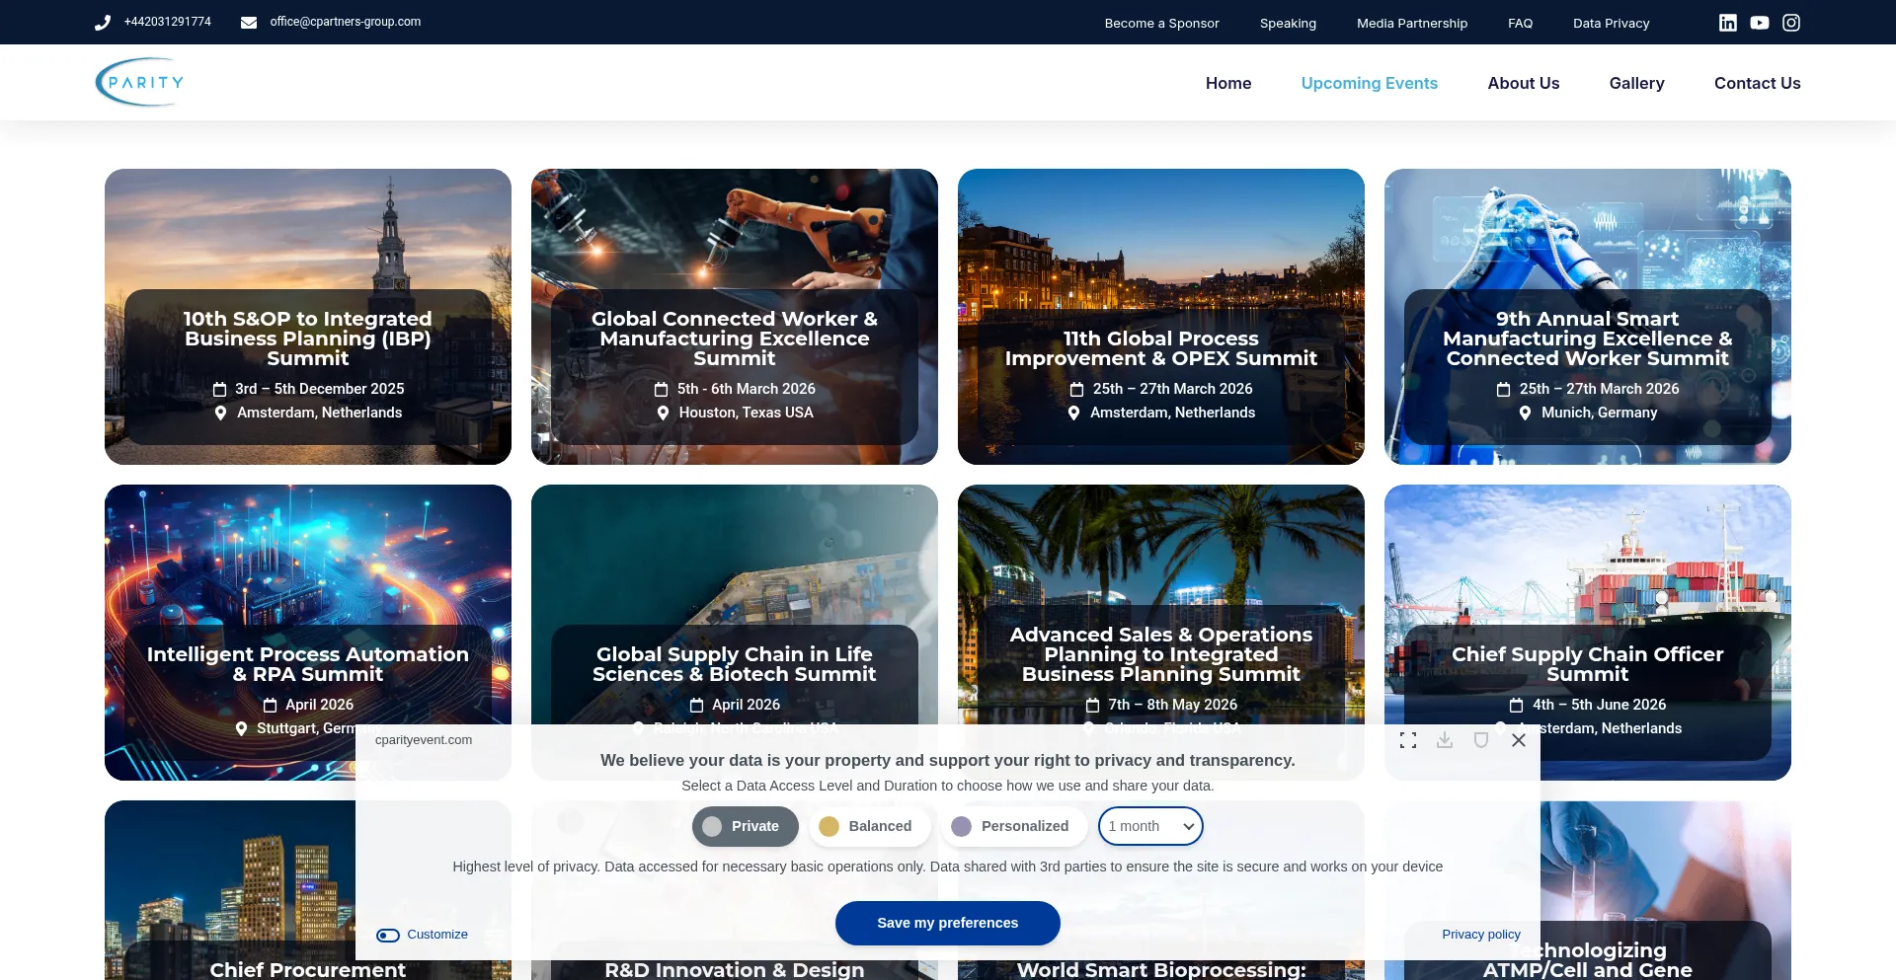Select the Balanced data access level
The image size is (1896, 980).
tap(868, 826)
